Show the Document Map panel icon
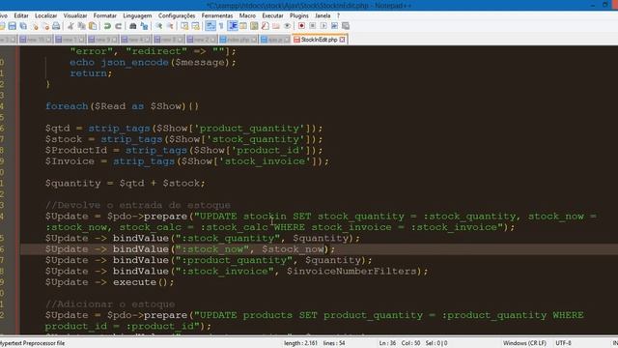 click(254, 26)
